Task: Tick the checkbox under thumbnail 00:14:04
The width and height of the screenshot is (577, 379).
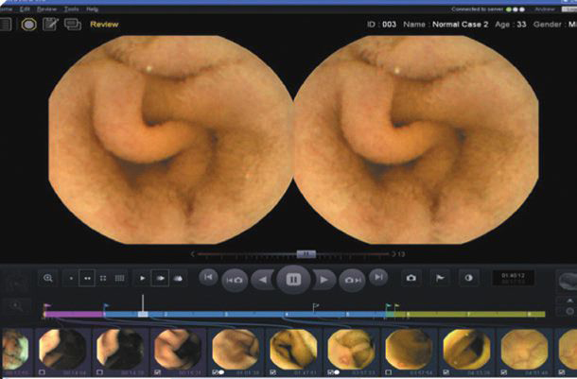Action: 44,372
